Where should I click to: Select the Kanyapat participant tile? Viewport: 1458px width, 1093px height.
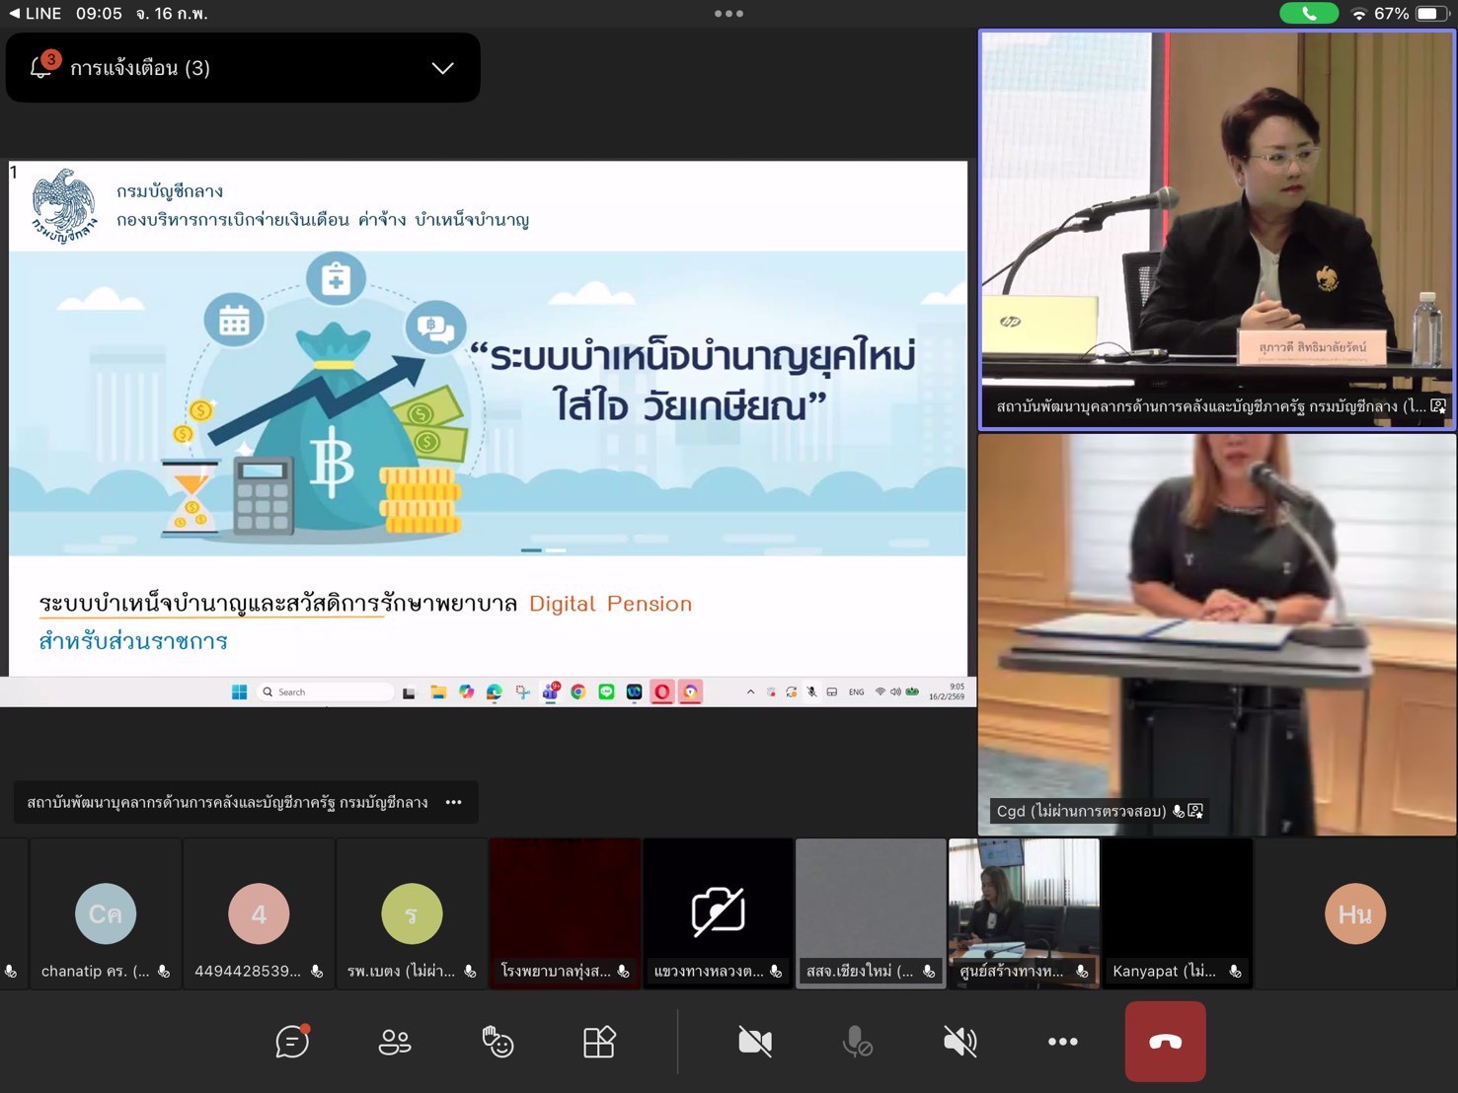click(1177, 914)
